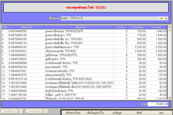Select part code 0-8979406170
Viewport: 173px width, 115px height.
point(18,43)
